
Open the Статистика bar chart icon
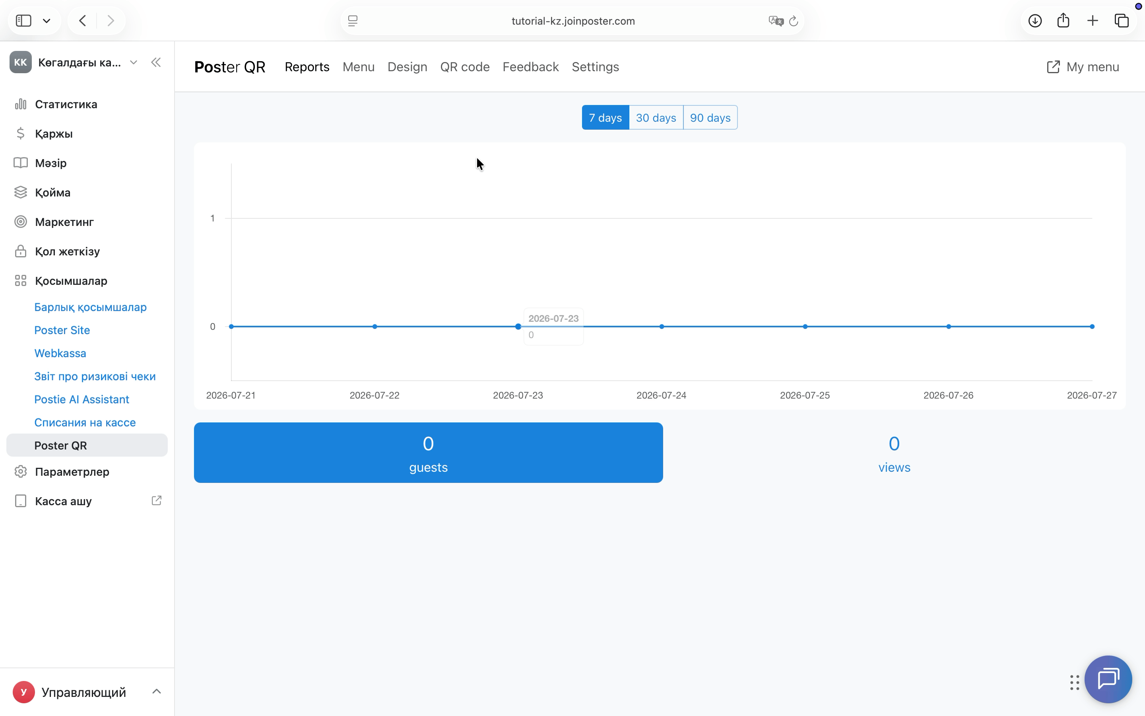(20, 104)
